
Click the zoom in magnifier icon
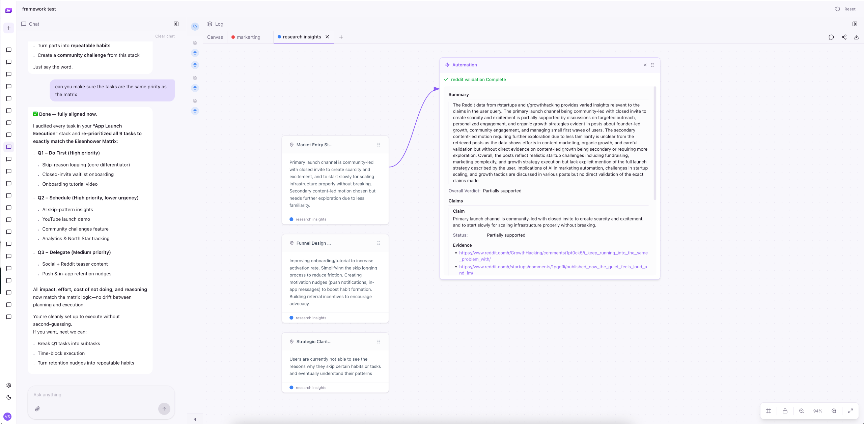[x=834, y=411]
